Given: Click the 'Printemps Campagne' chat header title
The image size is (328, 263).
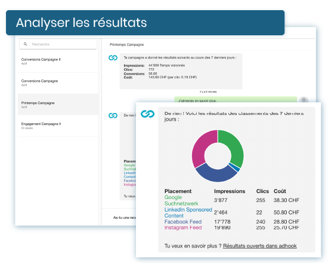Looking at the screenshot, I should (127, 44).
